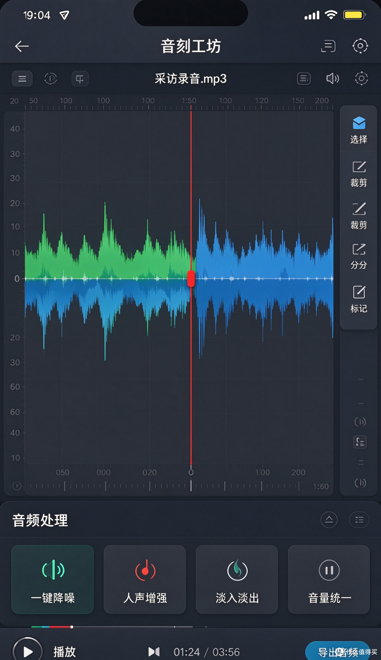Open the settings icon next to the speaker icon
381x660 pixels.
coord(361,78)
